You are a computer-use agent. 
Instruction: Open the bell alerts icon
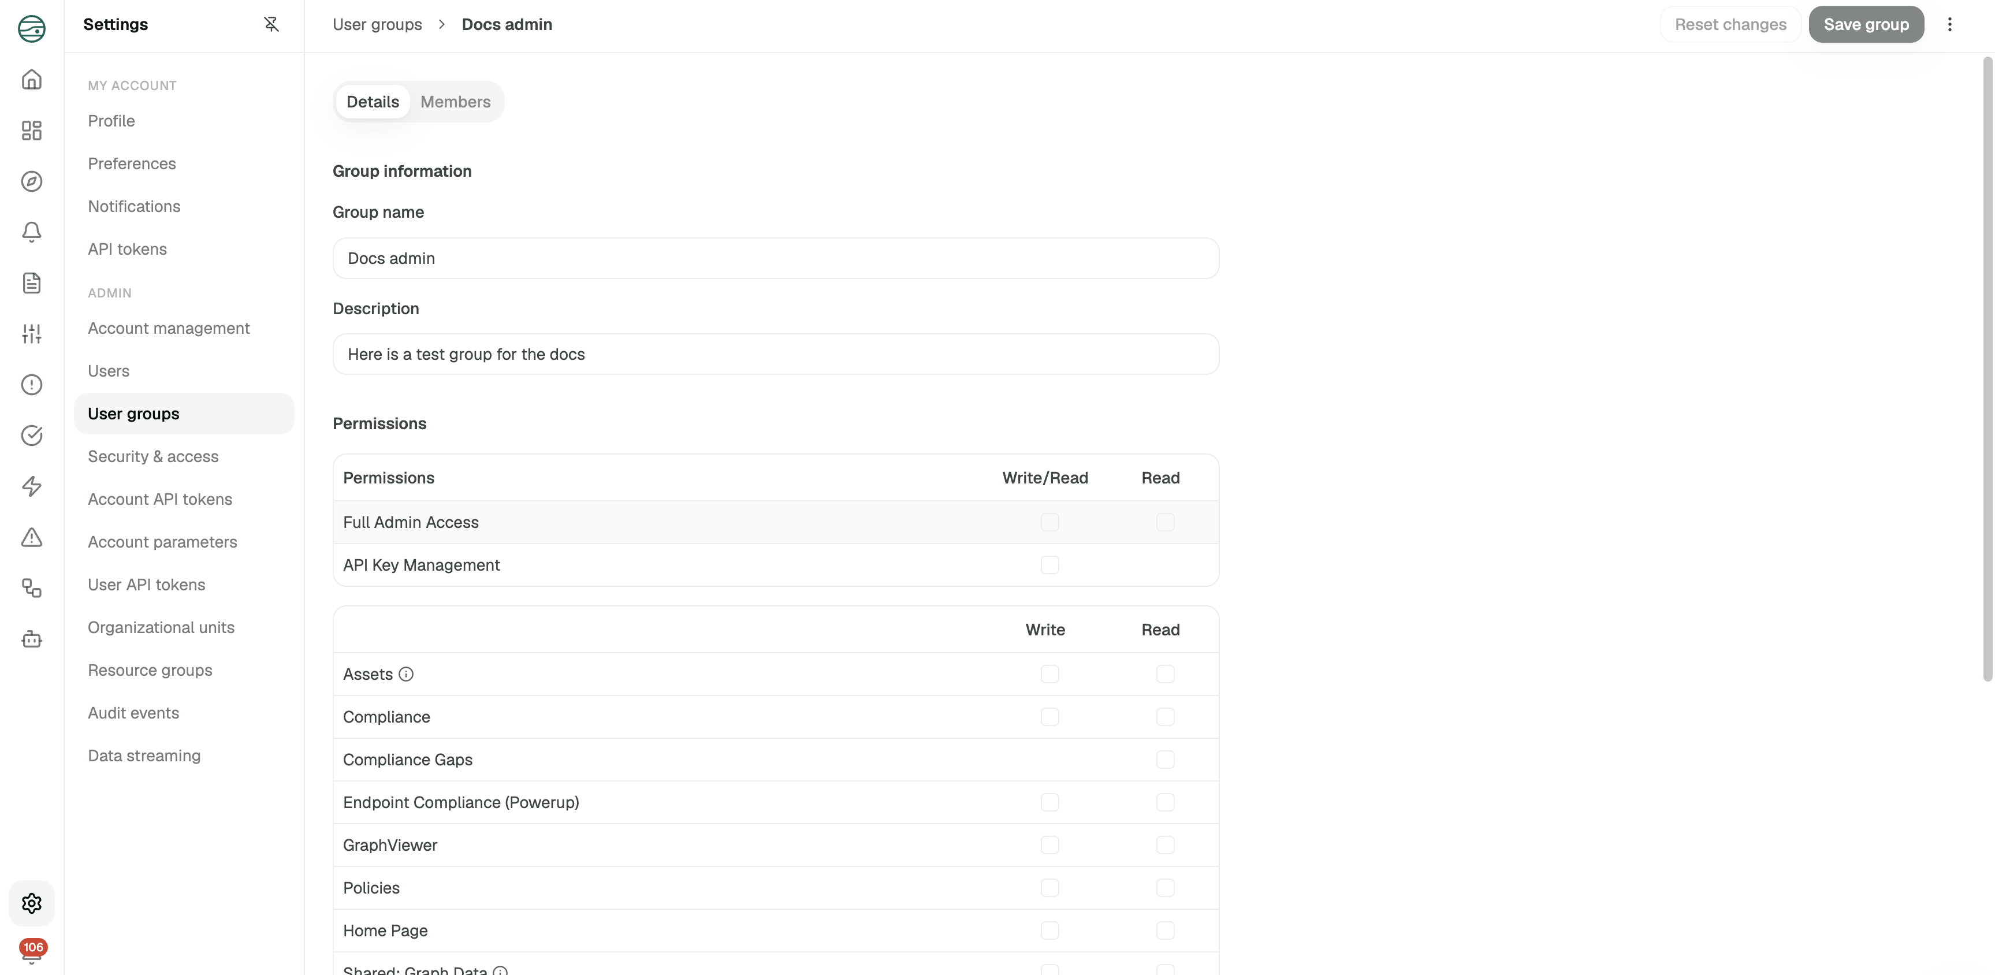click(x=32, y=232)
